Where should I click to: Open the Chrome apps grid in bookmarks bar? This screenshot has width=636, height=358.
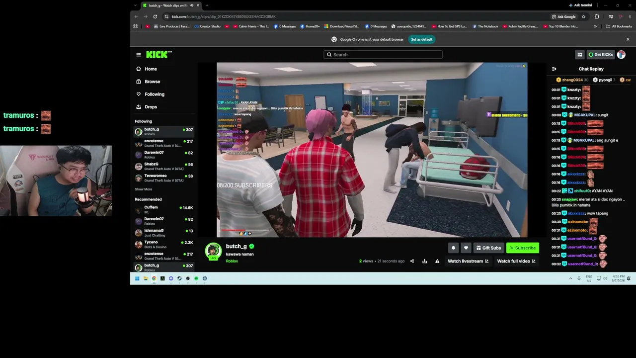135,26
